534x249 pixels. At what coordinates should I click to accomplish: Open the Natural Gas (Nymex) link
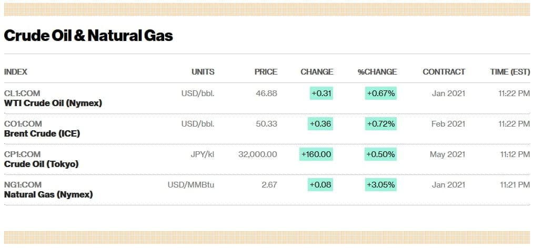tap(48, 194)
